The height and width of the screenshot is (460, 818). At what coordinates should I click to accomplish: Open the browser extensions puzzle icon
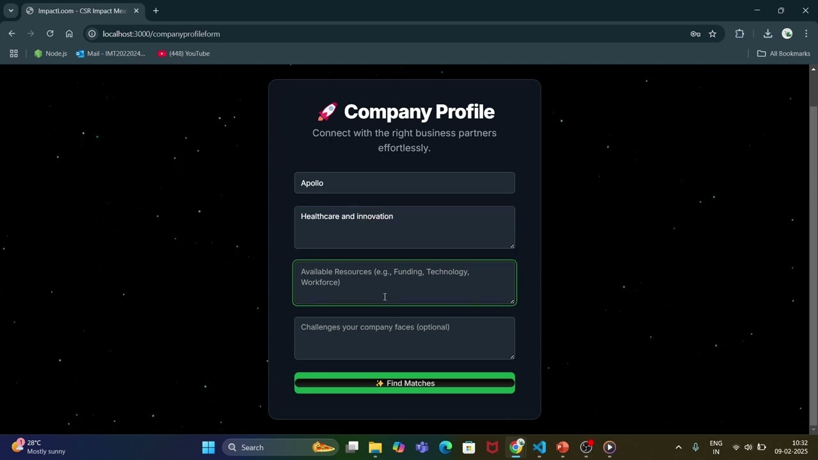click(x=740, y=34)
